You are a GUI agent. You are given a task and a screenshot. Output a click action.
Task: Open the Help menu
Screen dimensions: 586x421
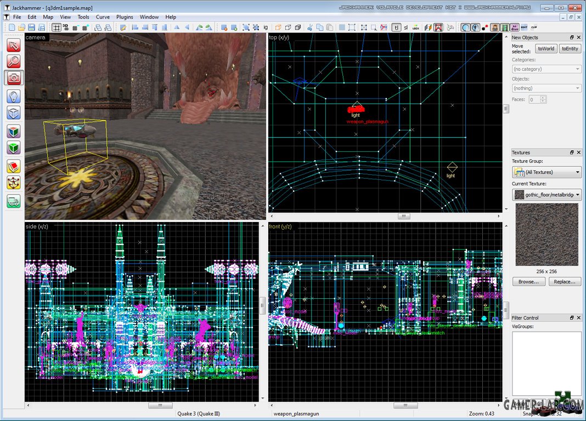point(171,17)
